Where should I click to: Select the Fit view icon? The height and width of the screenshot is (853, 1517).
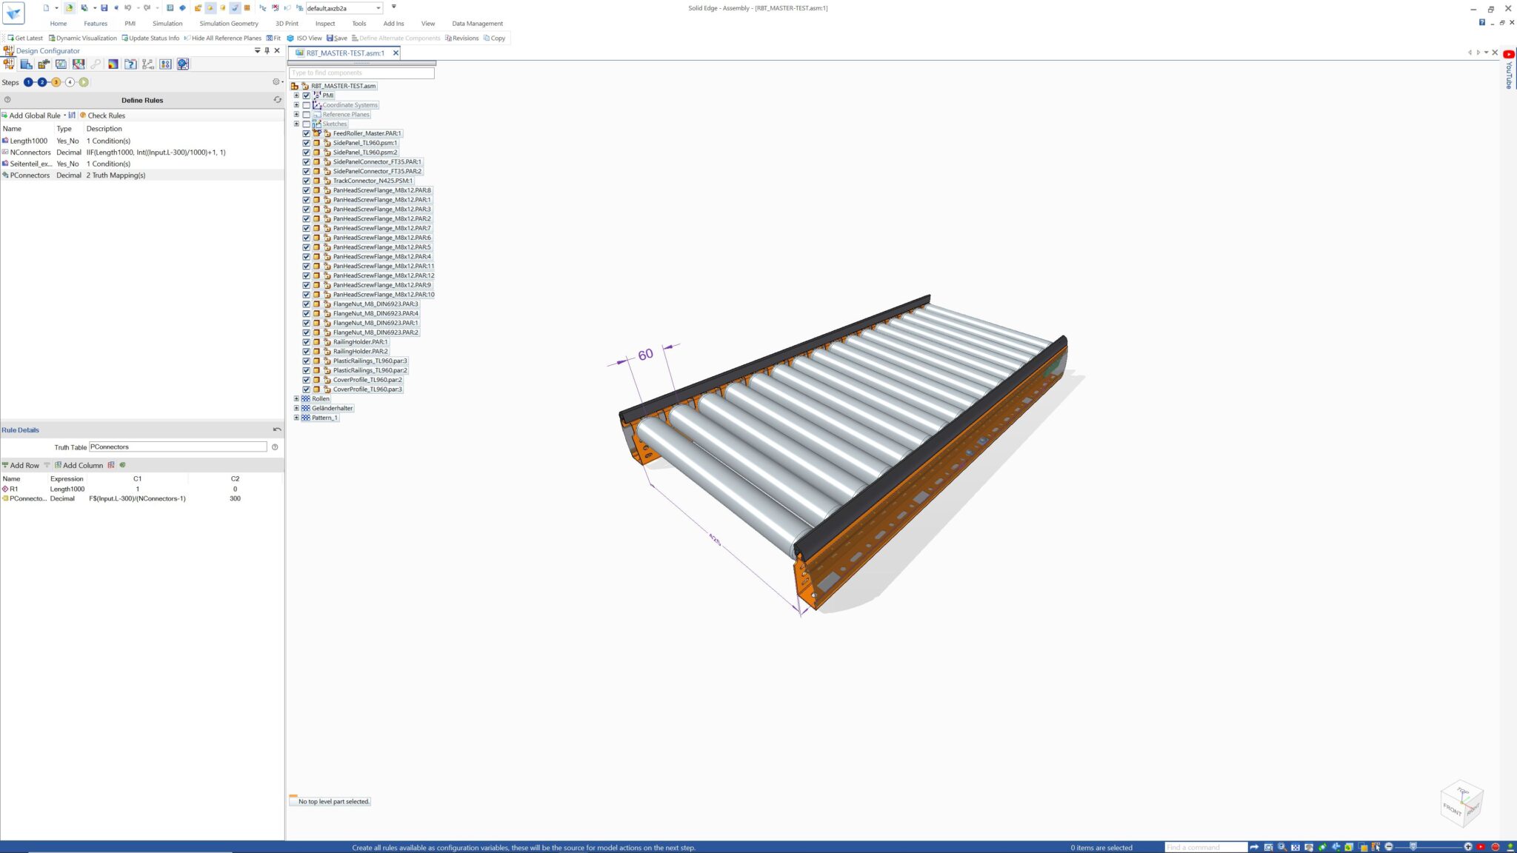pyautogui.click(x=269, y=38)
